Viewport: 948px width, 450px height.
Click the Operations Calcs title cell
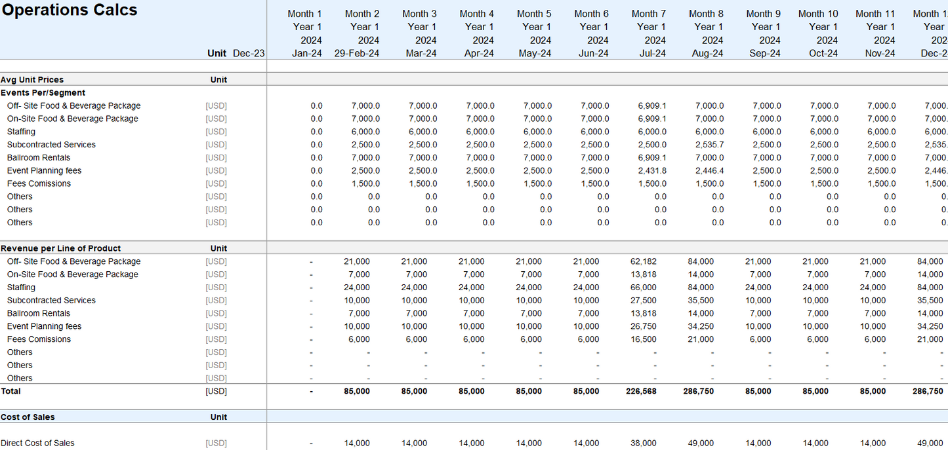(70, 10)
